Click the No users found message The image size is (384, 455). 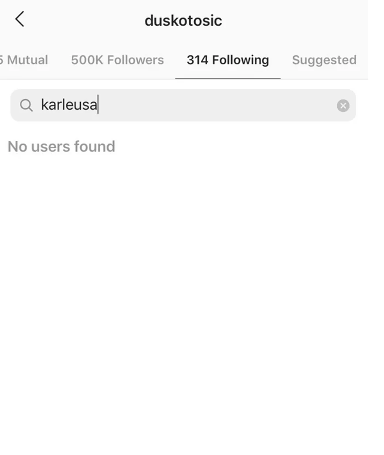pos(61,147)
